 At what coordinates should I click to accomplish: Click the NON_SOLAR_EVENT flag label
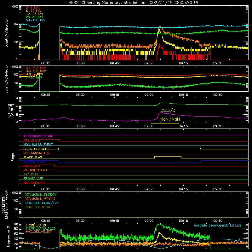(x=38, y=145)
